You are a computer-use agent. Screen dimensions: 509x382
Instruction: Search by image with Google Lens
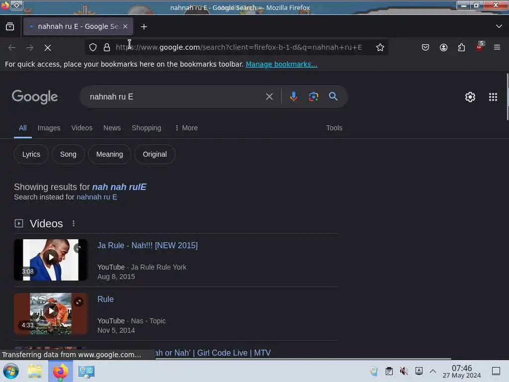313,96
